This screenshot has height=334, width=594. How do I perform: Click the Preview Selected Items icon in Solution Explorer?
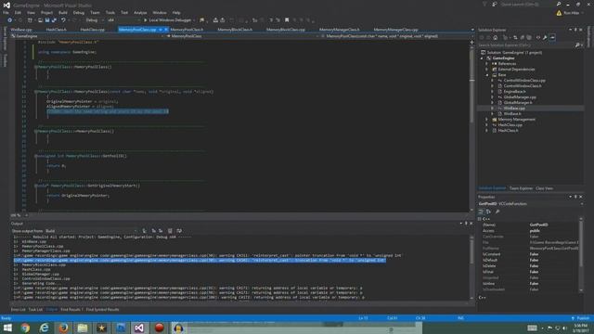(553, 37)
